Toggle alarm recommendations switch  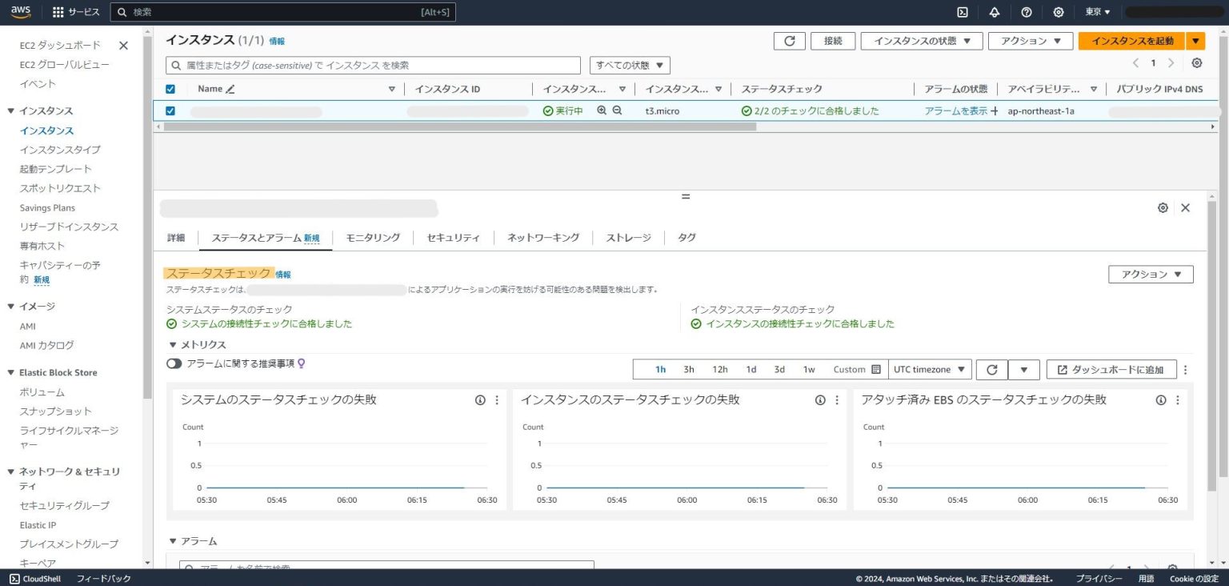[174, 363]
